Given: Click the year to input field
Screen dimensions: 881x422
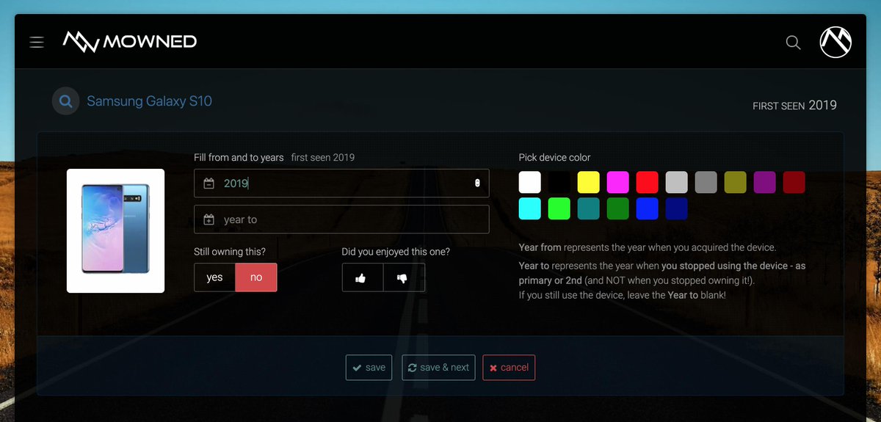Looking at the screenshot, I should (x=341, y=219).
